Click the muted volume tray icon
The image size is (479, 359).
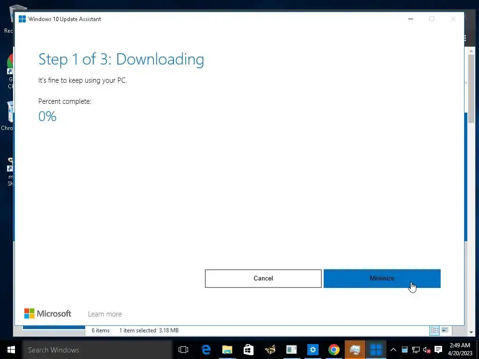(x=427, y=350)
